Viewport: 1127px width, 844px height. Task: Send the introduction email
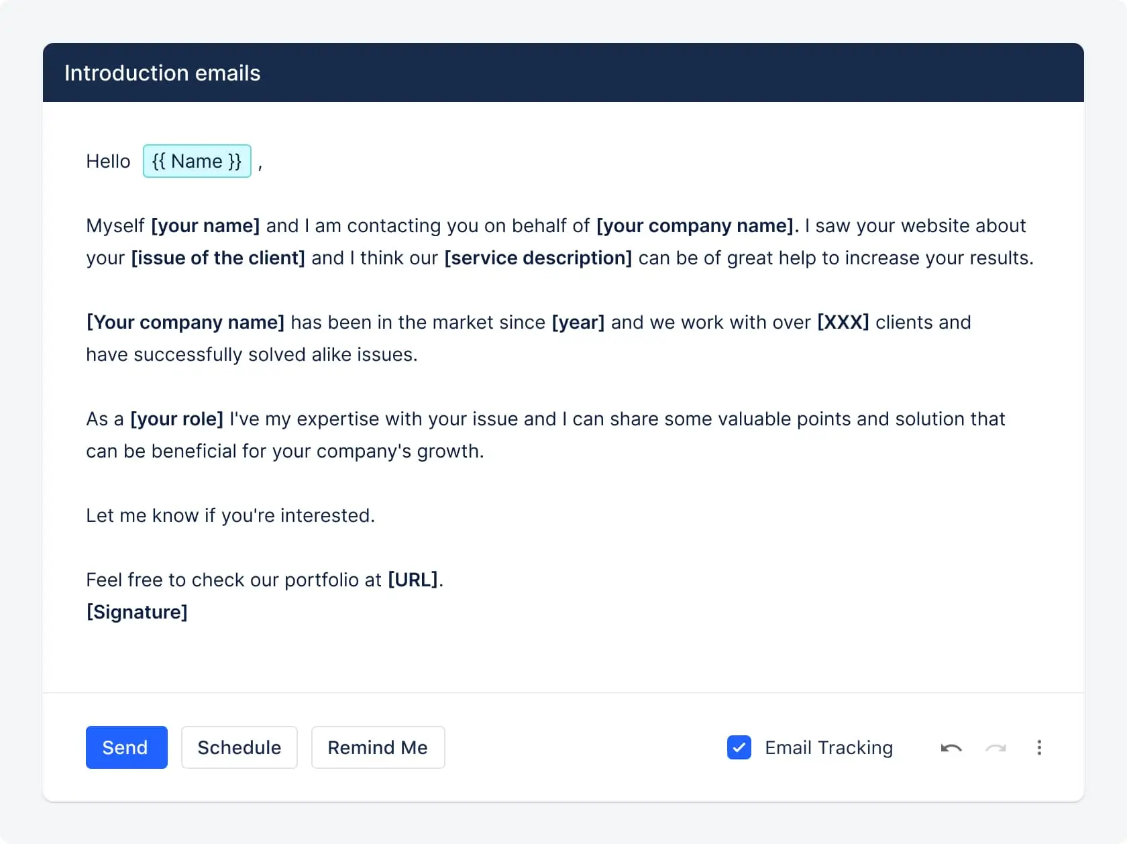pos(126,747)
